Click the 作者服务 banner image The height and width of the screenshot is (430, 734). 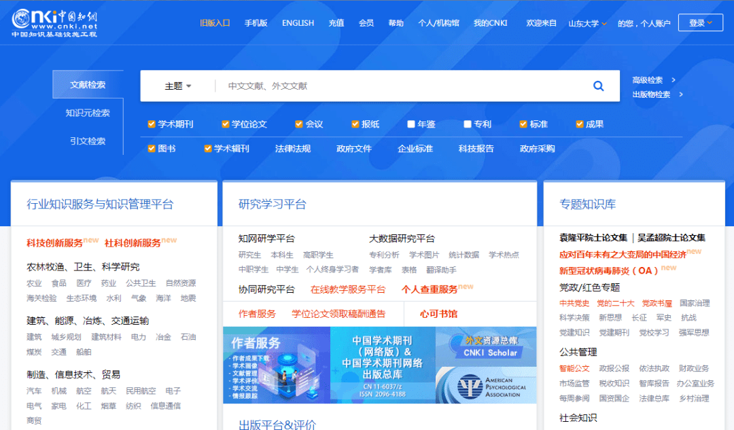[277, 365]
